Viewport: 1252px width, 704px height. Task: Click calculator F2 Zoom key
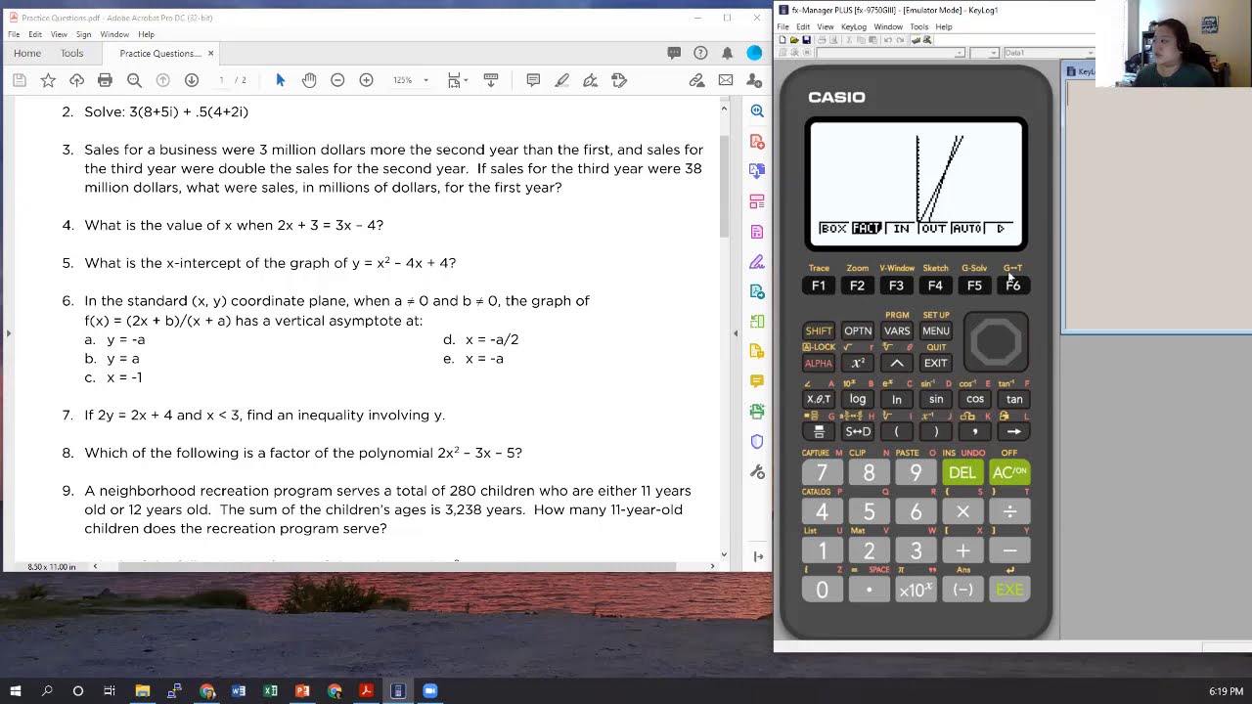pyautogui.click(x=857, y=286)
